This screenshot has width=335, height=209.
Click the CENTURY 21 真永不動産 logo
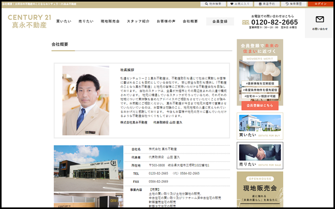coord(29,21)
